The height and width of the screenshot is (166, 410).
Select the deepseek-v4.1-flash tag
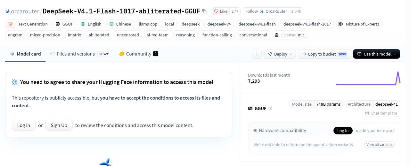tap(257, 24)
